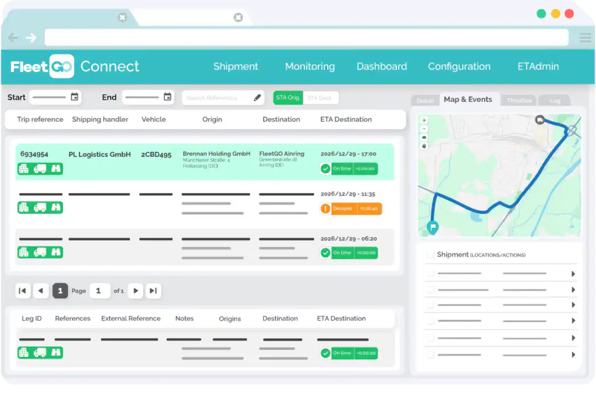The width and height of the screenshot is (596, 397).
Task: Click road icon in the 06:20 trip row
Action: tap(56, 252)
